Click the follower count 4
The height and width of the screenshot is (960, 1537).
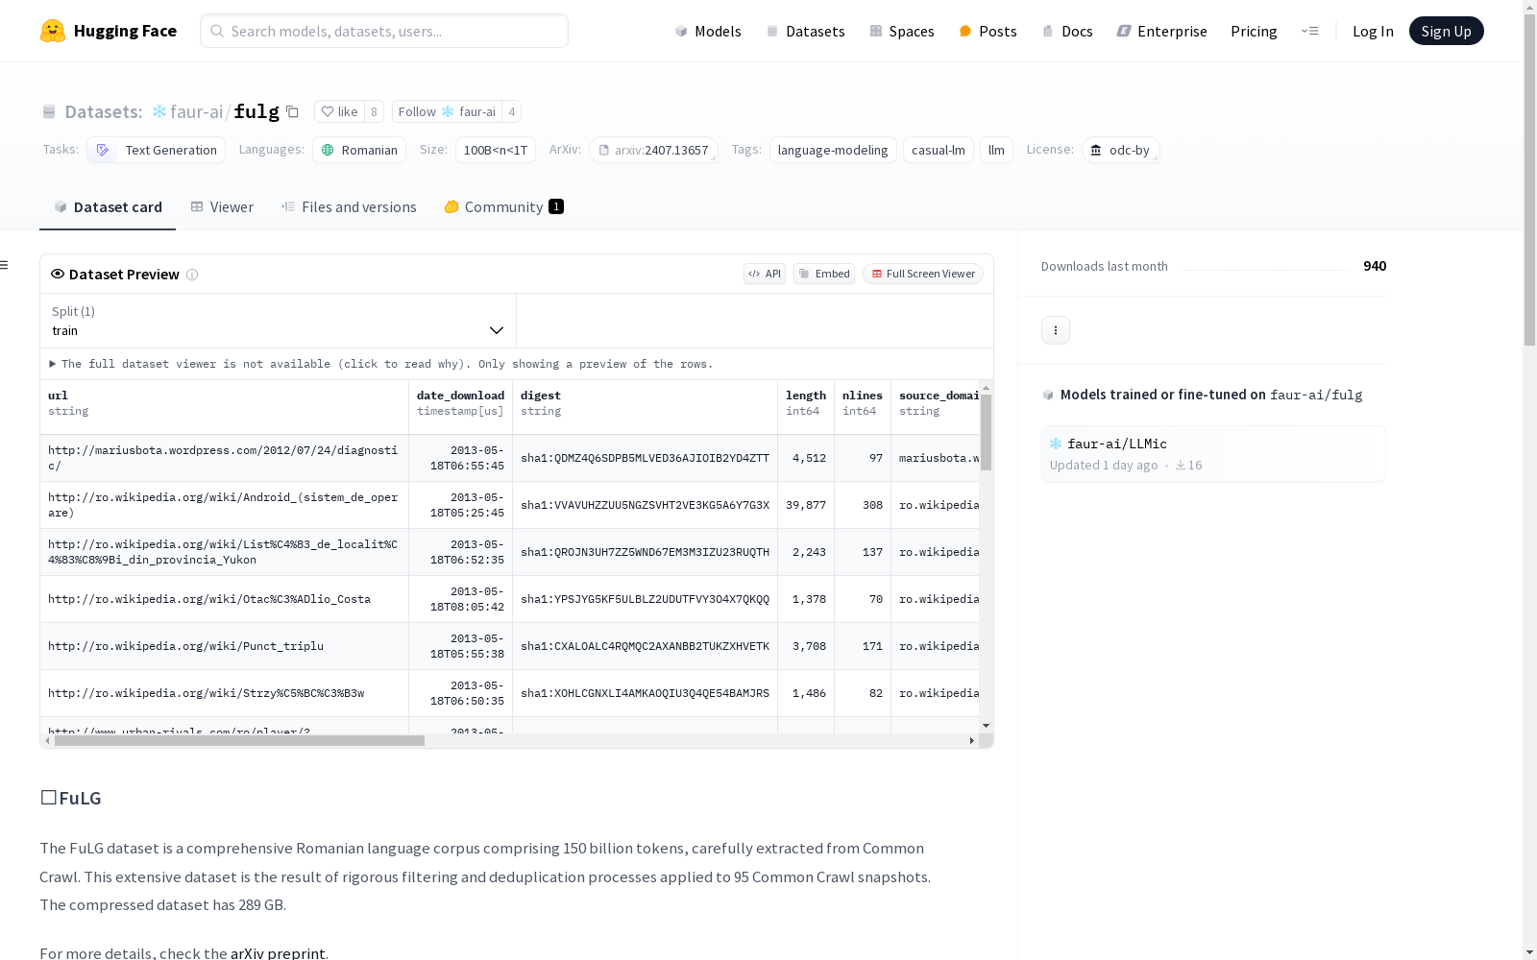click(512, 112)
